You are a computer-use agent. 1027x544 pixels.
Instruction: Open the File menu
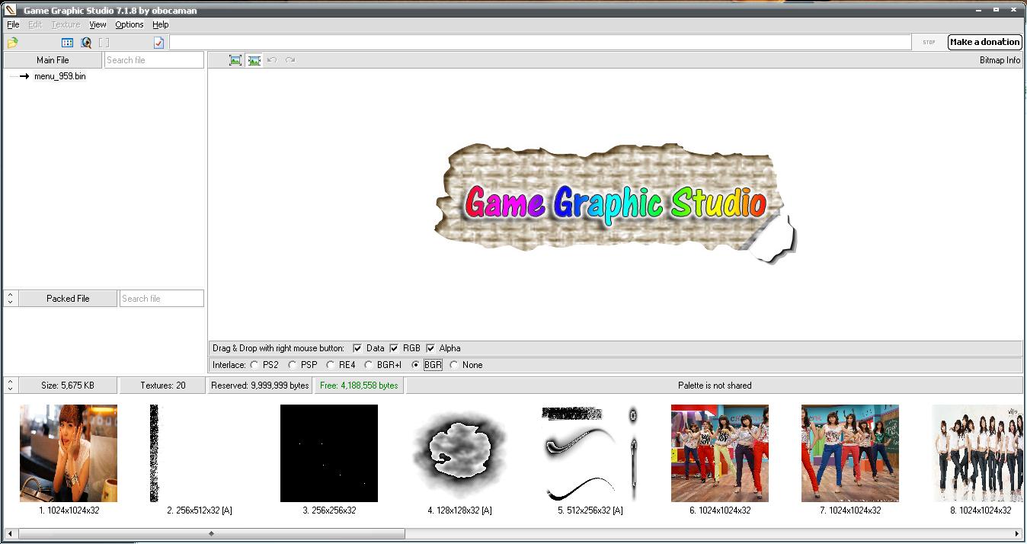13,24
